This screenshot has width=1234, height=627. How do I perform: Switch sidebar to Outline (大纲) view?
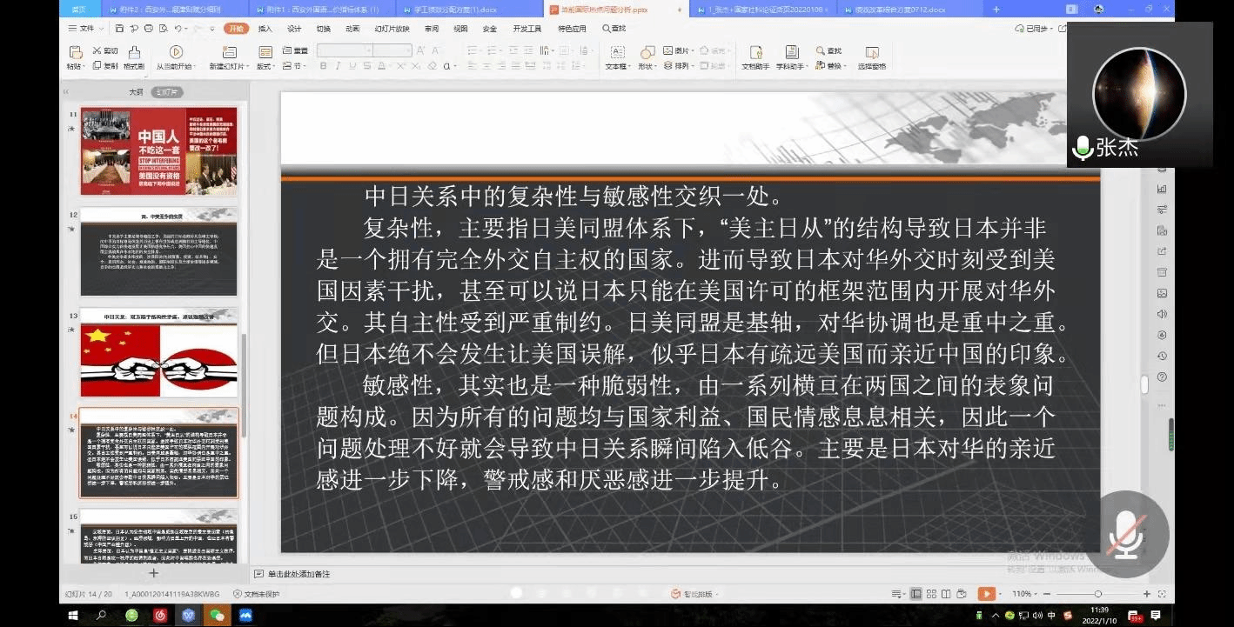pyautogui.click(x=136, y=91)
